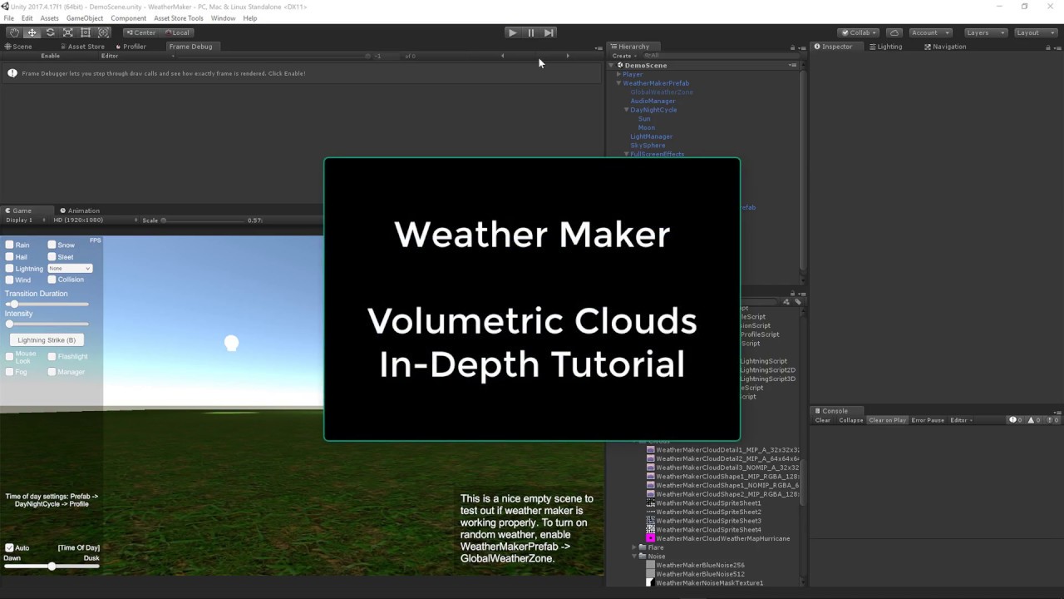Screen dimensions: 1064x599
Task: Switch to the Asset Store tab
Action: 81,47
